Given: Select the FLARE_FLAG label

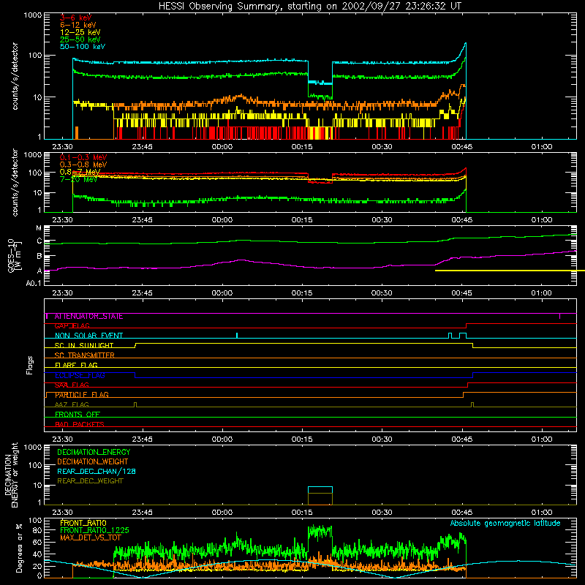Looking at the screenshot, I should (x=76, y=365).
